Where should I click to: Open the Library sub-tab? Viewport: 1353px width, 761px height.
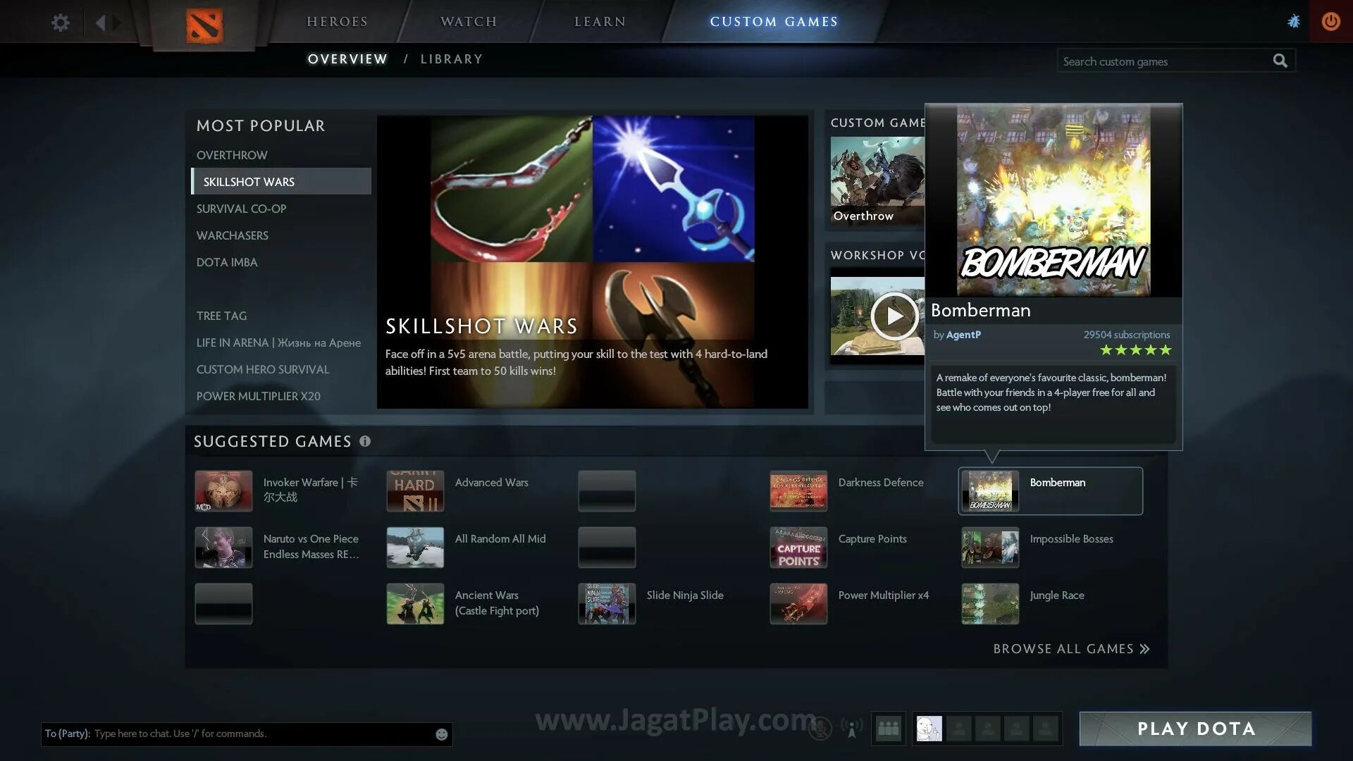click(x=452, y=59)
